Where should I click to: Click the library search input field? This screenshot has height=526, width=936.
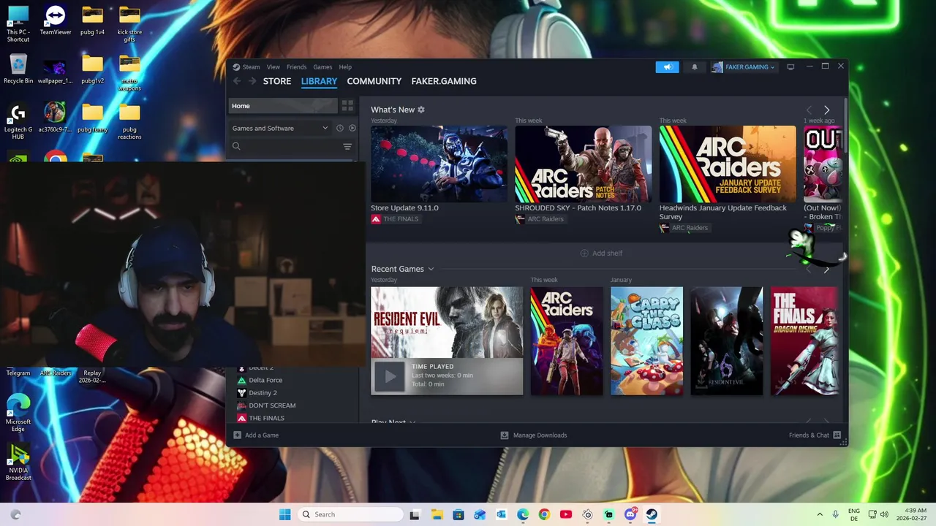click(x=290, y=146)
